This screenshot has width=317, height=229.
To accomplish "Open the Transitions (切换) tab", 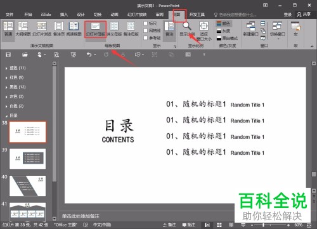I will pos(98,15).
